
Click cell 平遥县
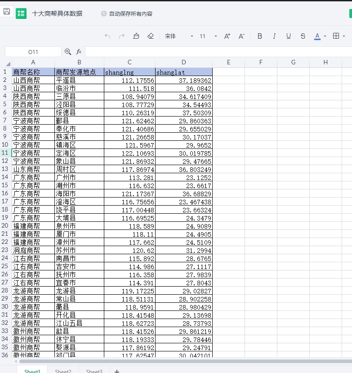80,80
